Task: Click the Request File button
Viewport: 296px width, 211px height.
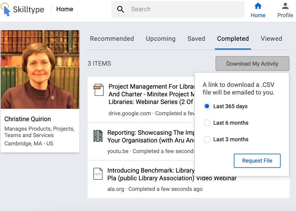Action: 257,161
